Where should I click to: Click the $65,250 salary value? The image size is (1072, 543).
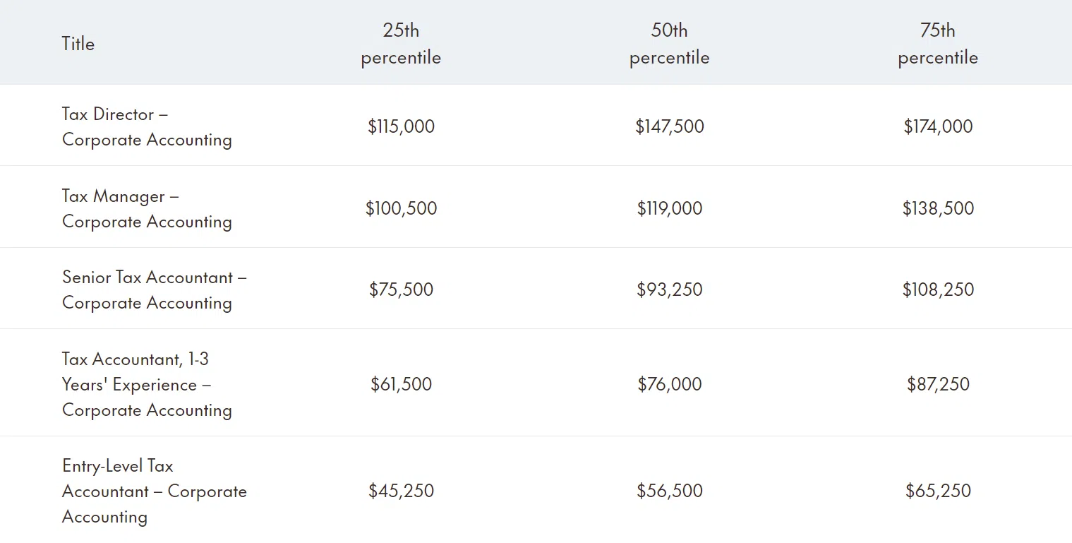pos(938,491)
